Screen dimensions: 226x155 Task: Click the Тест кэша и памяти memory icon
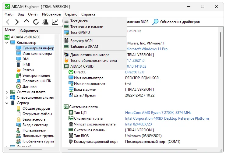pyautogui.click(x=66, y=27)
